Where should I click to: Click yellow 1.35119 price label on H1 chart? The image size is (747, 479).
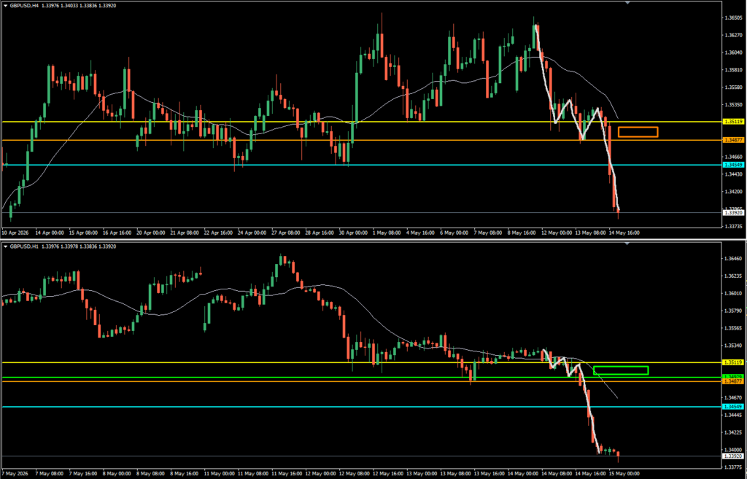[x=733, y=362]
